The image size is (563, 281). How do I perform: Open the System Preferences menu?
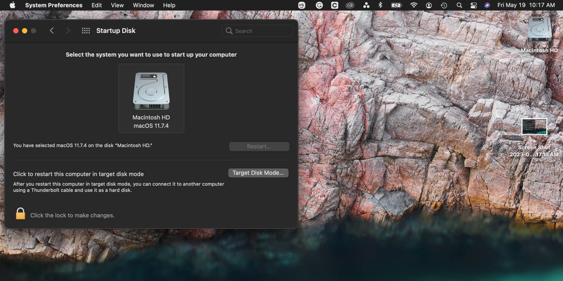(54, 5)
